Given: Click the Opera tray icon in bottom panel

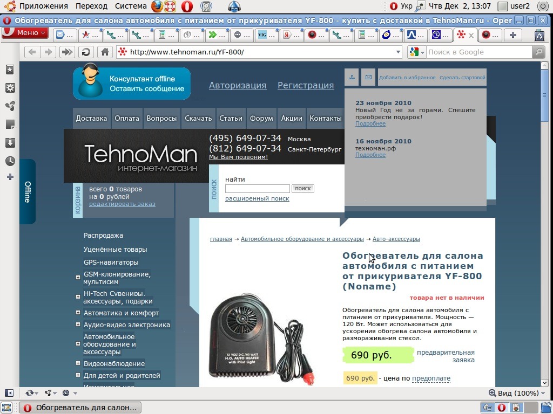Looking at the screenshot, I should [x=502, y=408].
